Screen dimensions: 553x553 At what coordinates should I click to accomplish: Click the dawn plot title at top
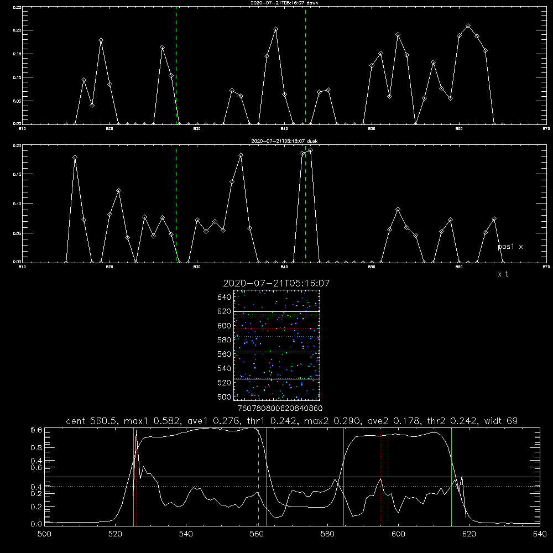[284, 3]
